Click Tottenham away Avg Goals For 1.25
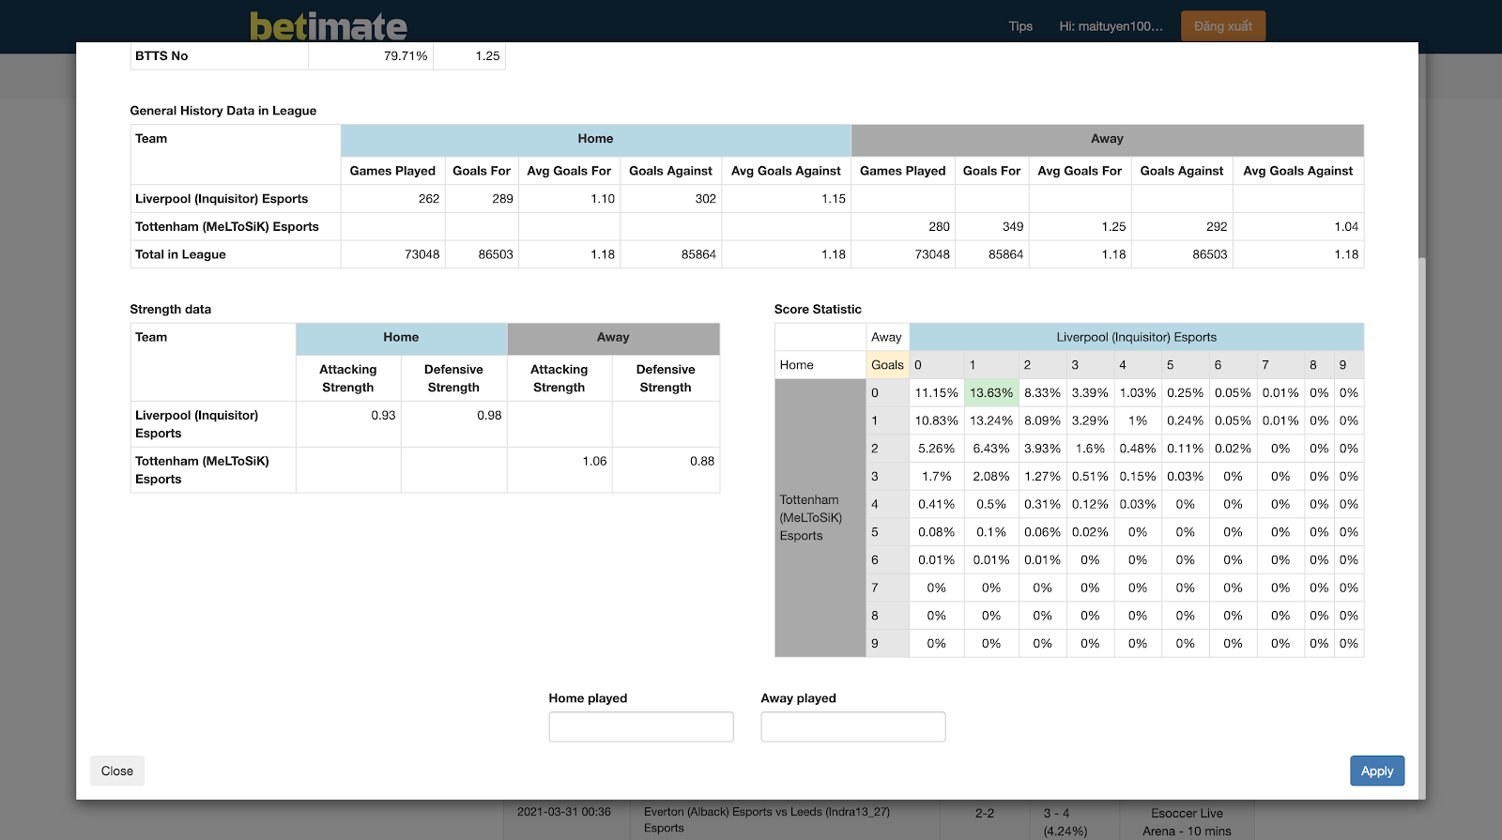Image resolution: width=1502 pixels, height=840 pixels. (1113, 226)
